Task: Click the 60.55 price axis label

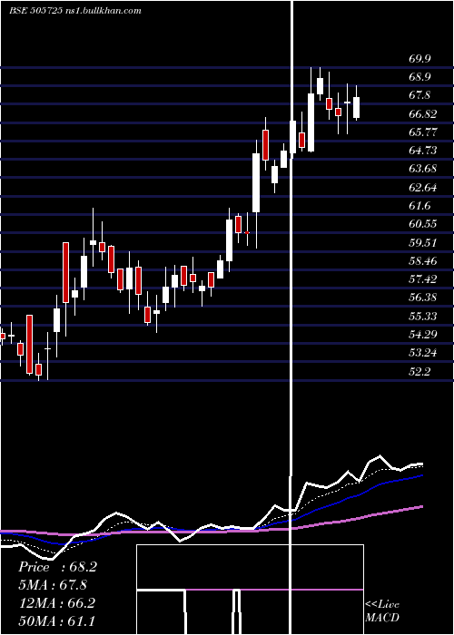Action: [x=423, y=224]
